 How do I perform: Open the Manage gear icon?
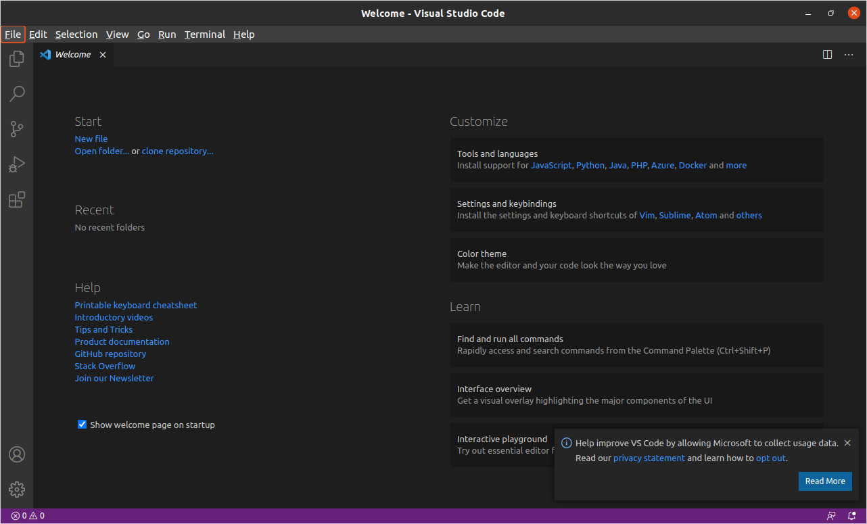pos(17,489)
